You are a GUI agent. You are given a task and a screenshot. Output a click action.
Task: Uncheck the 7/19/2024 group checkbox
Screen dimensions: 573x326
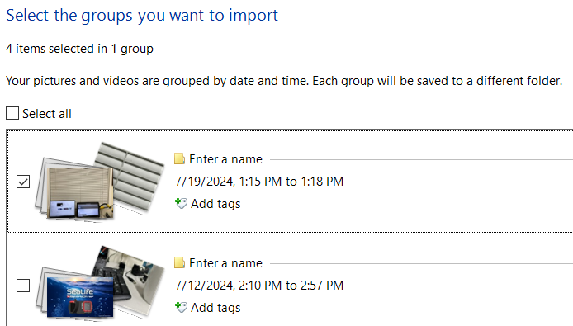point(23,182)
